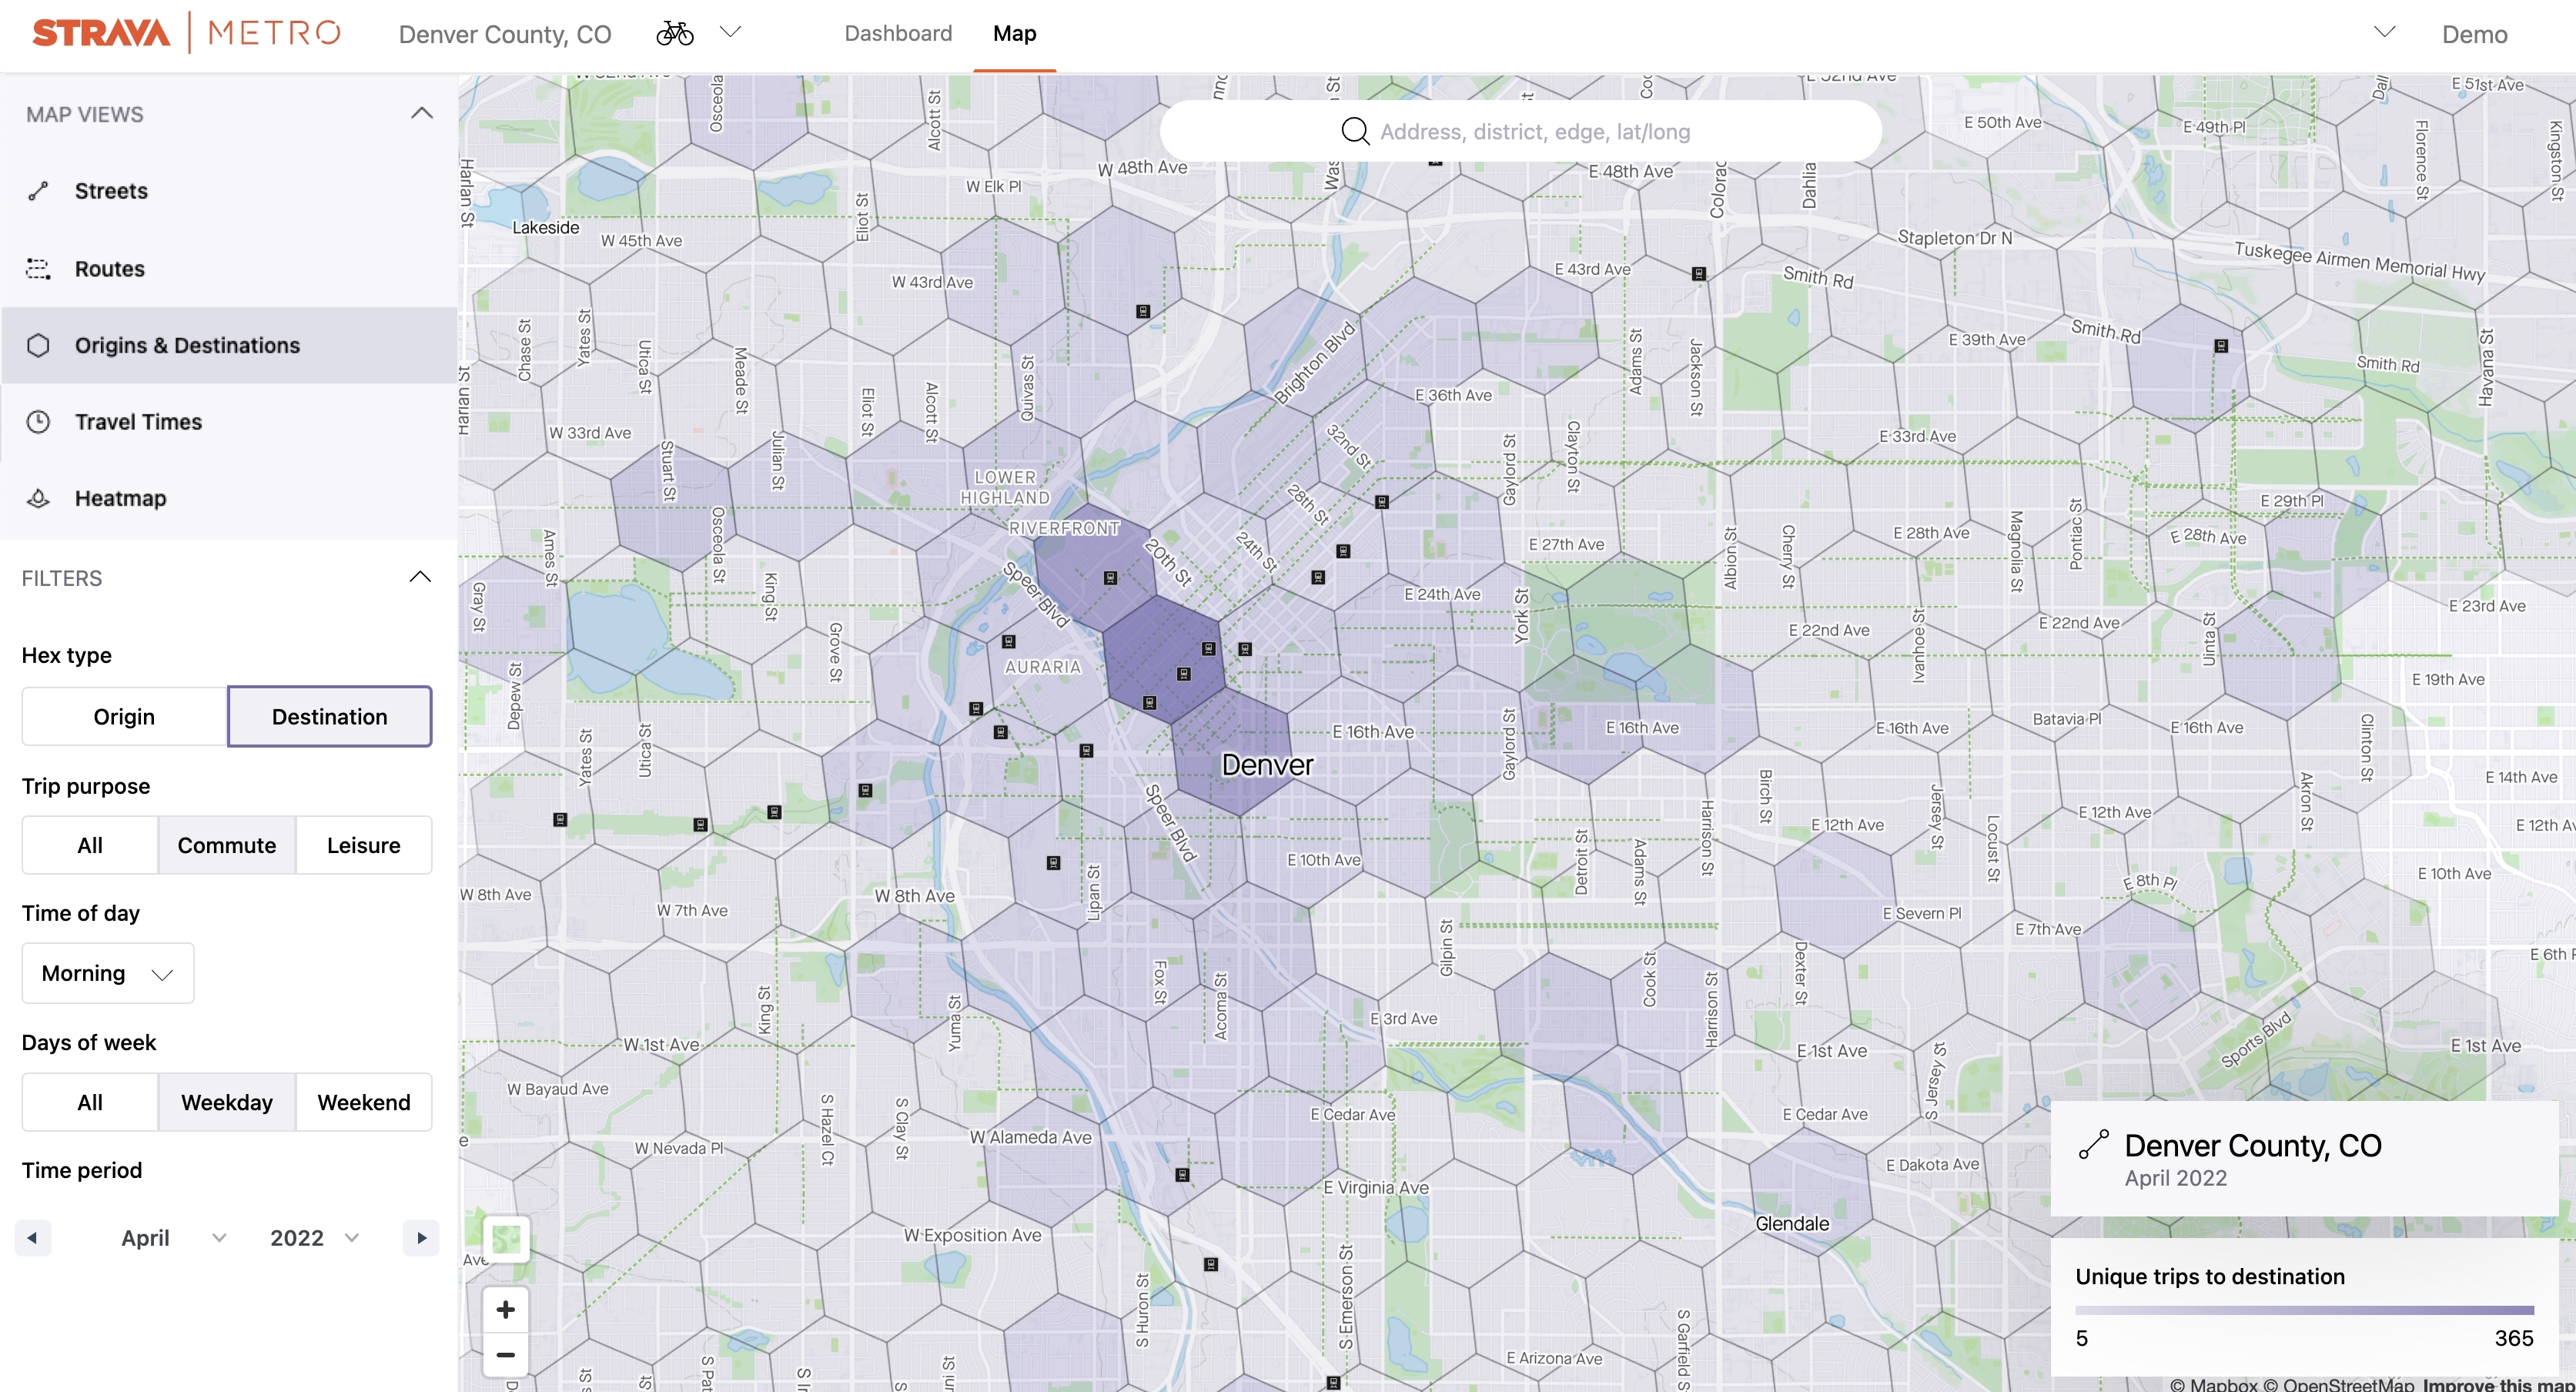The image size is (2576, 1392).
Task: Click the hexagon over the Denver label
Action: click(x=1232, y=752)
